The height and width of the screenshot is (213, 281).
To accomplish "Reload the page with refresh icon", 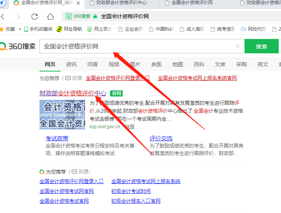I will pyautogui.click(x=35, y=17).
